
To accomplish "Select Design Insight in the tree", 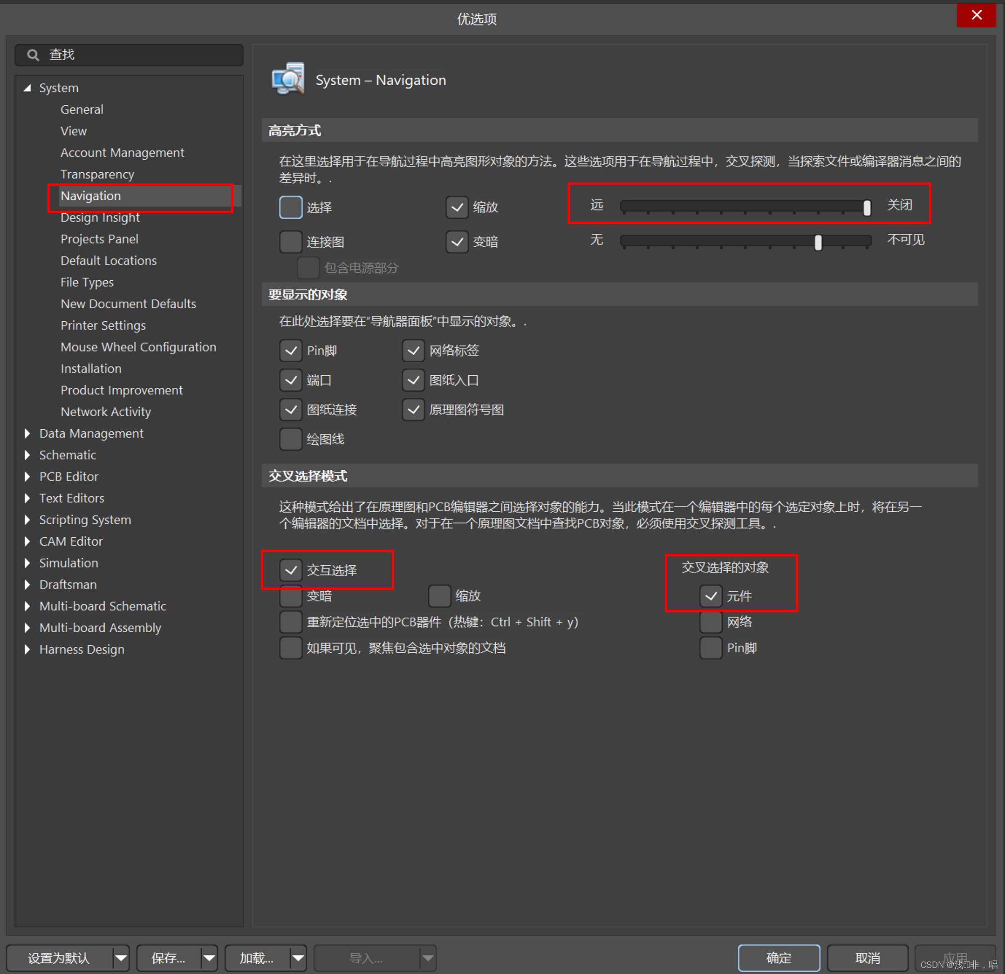I will [100, 218].
